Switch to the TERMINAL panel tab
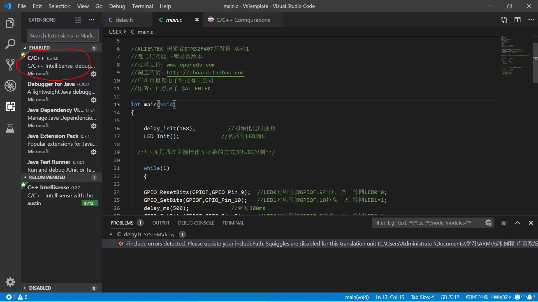538x302 pixels. (x=233, y=223)
